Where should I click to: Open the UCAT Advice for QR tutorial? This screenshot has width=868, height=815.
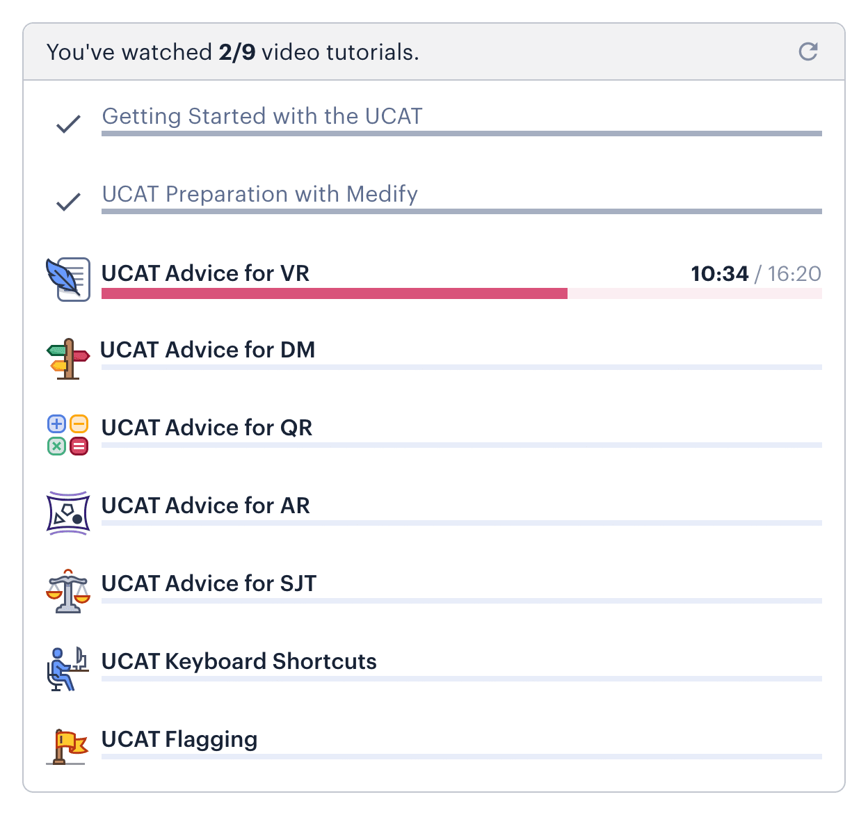click(x=207, y=428)
